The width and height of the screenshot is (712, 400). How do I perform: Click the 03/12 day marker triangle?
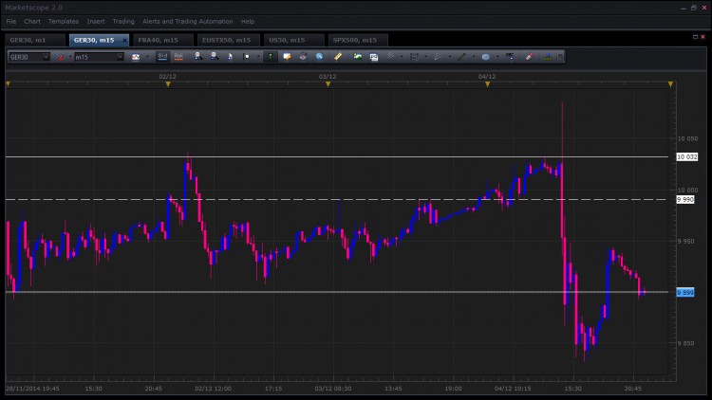pos(328,84)
